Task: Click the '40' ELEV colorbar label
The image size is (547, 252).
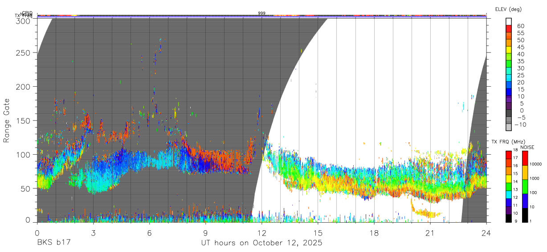Action: (521, 54)
